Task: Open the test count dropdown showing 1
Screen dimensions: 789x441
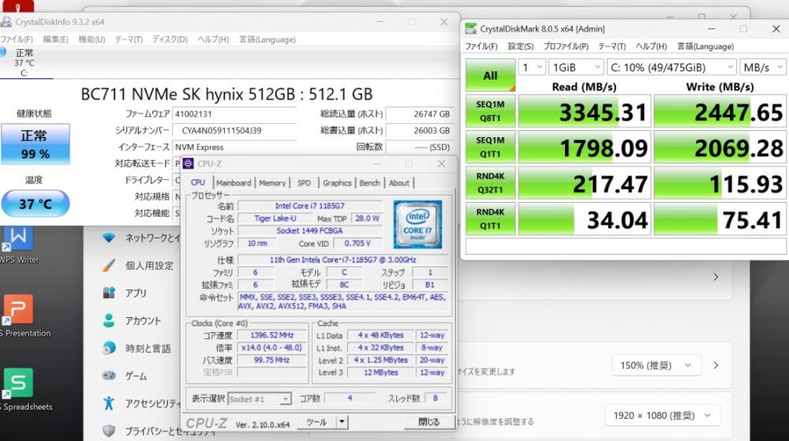Action: (x=532, y=67)
